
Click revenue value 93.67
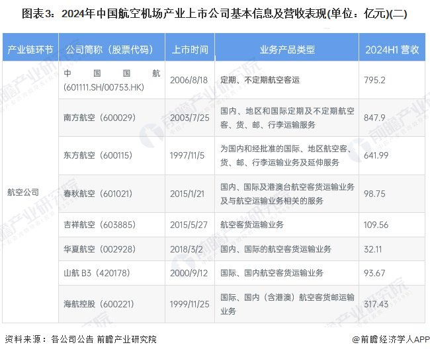(x=374, y=273)
